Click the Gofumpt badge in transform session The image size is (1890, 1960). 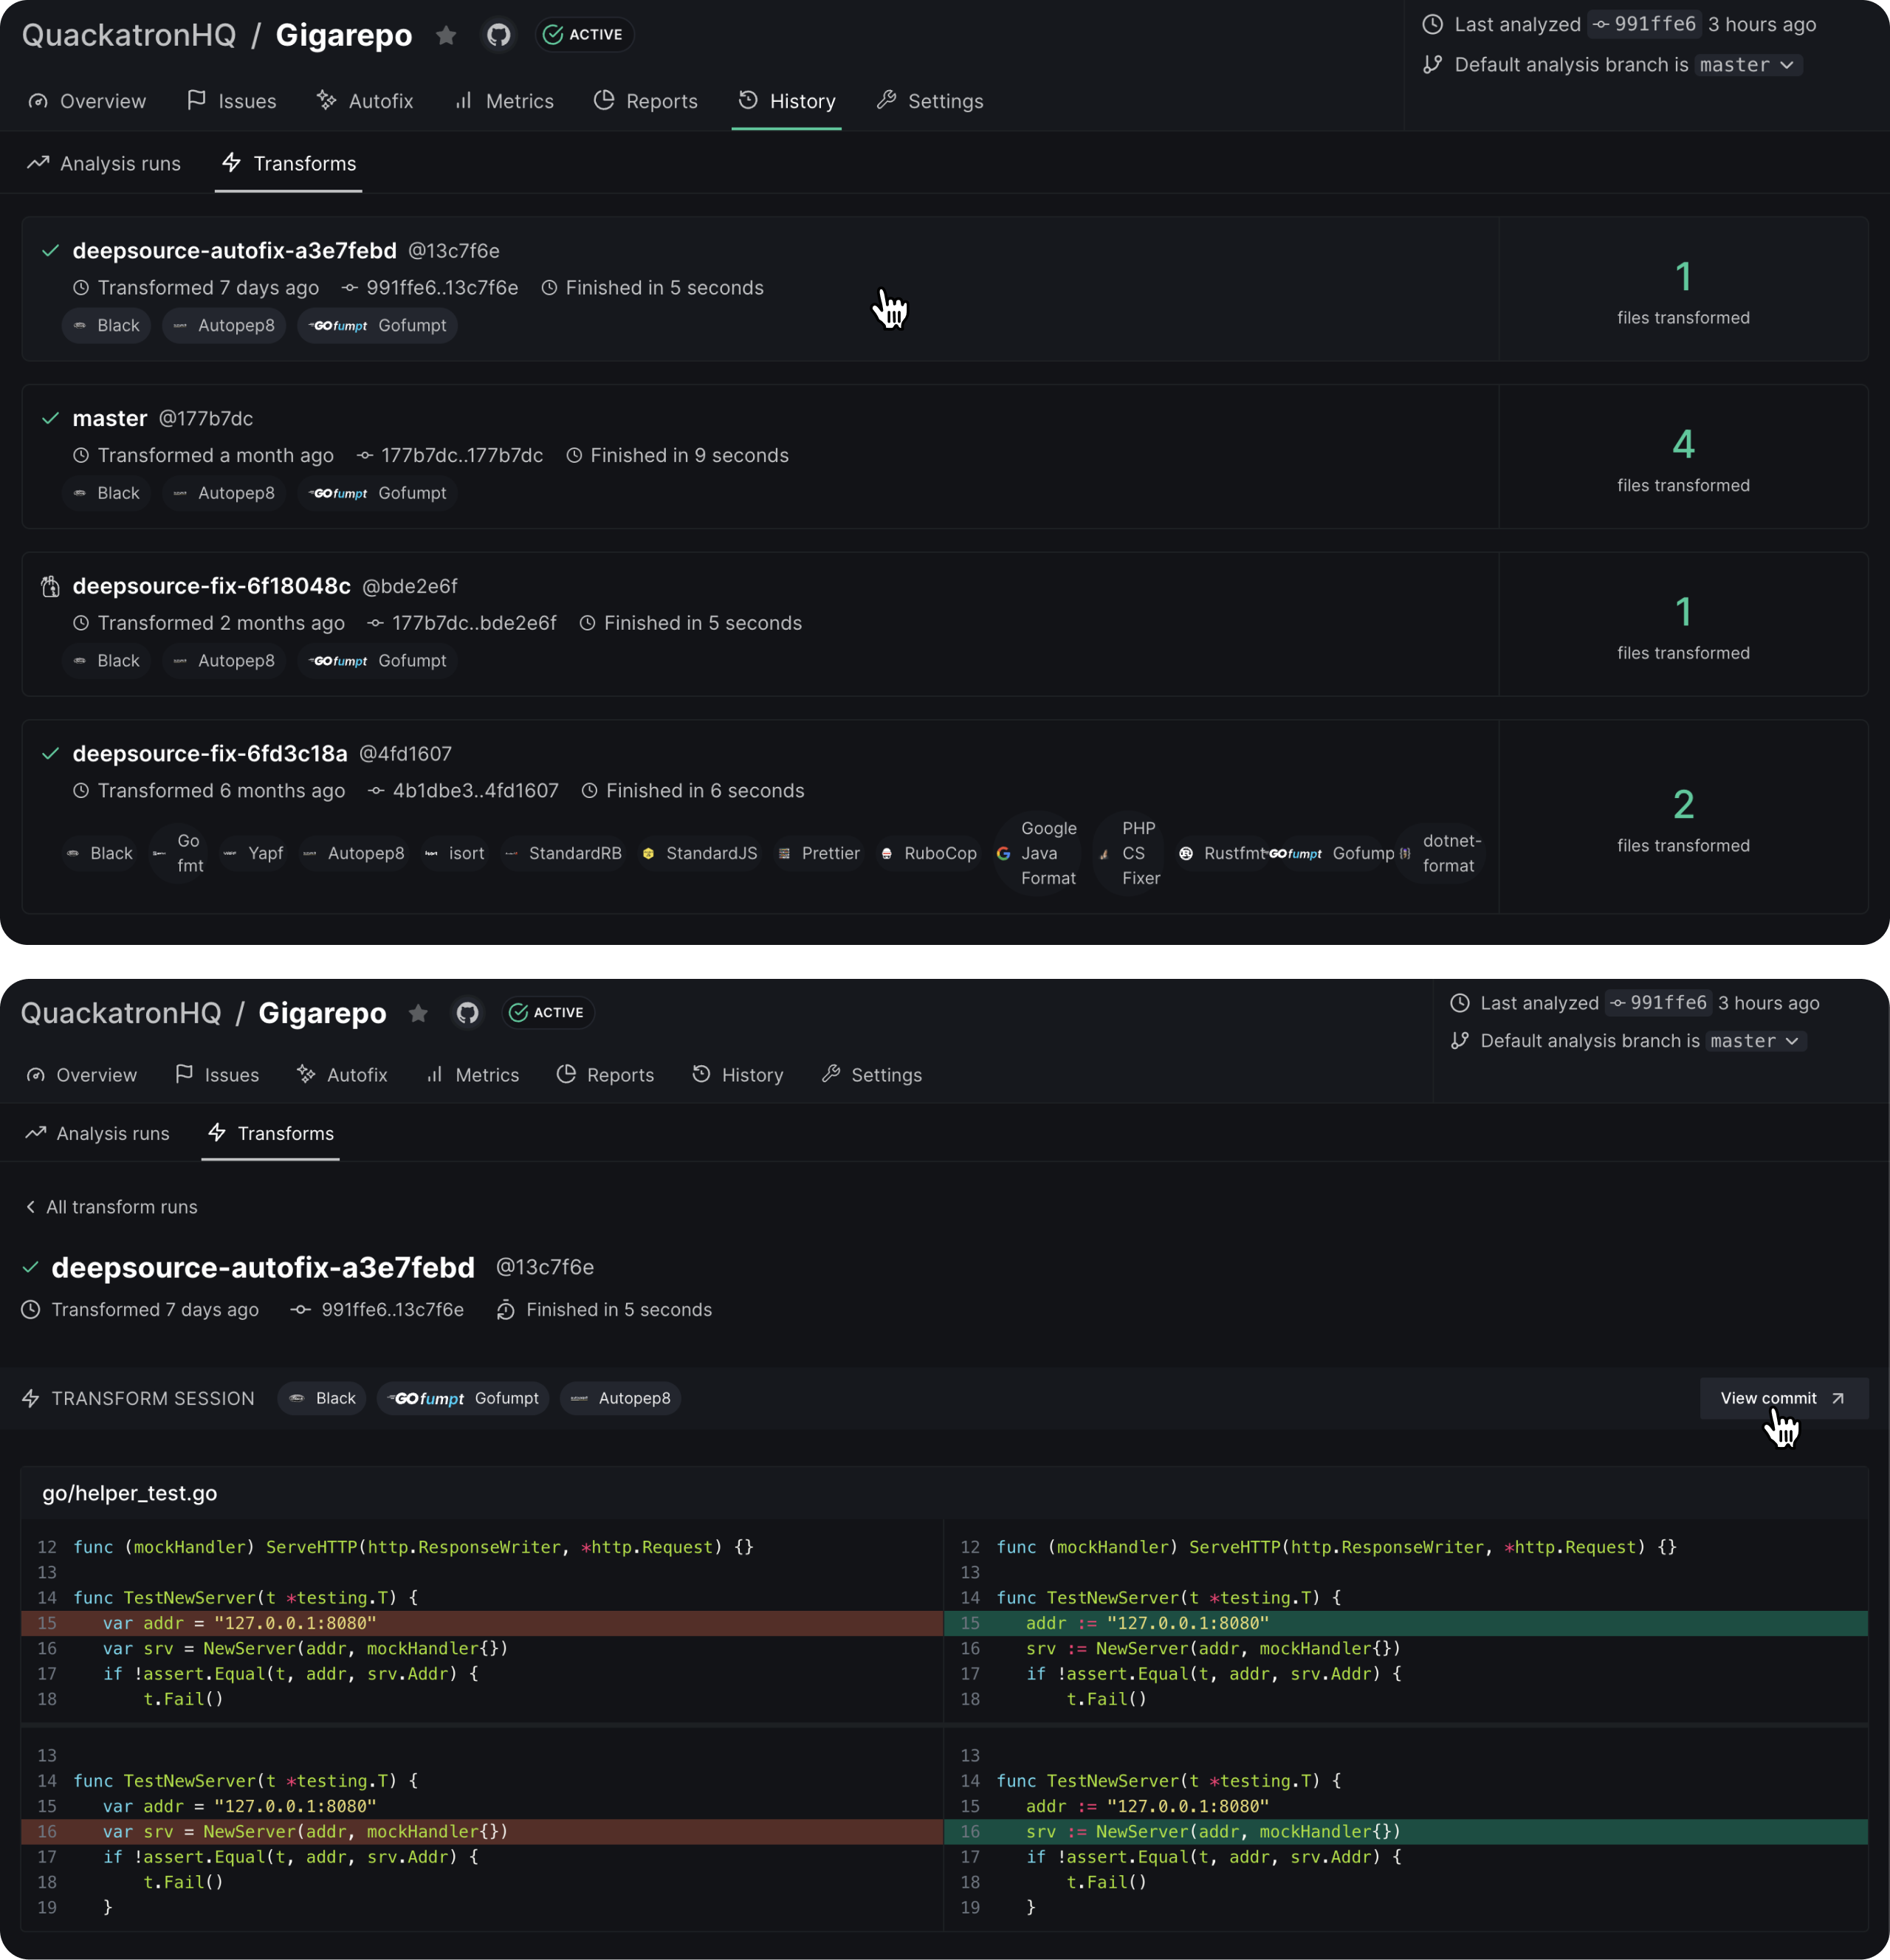(463, 1398)
